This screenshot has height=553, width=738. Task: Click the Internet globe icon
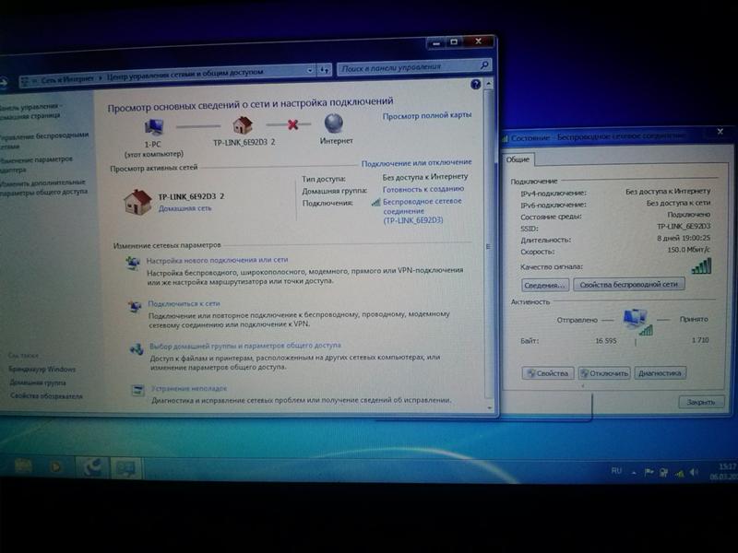tap(334, 124)
